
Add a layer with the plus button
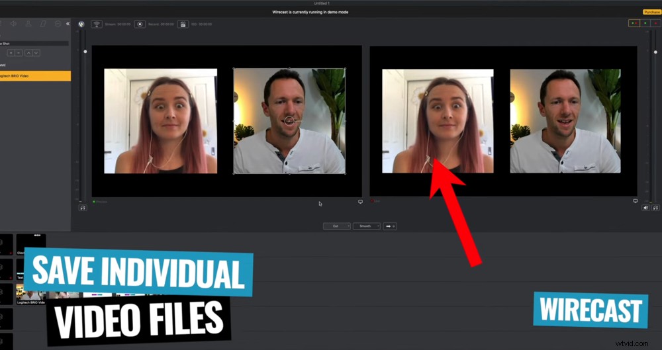click(11, 53)
